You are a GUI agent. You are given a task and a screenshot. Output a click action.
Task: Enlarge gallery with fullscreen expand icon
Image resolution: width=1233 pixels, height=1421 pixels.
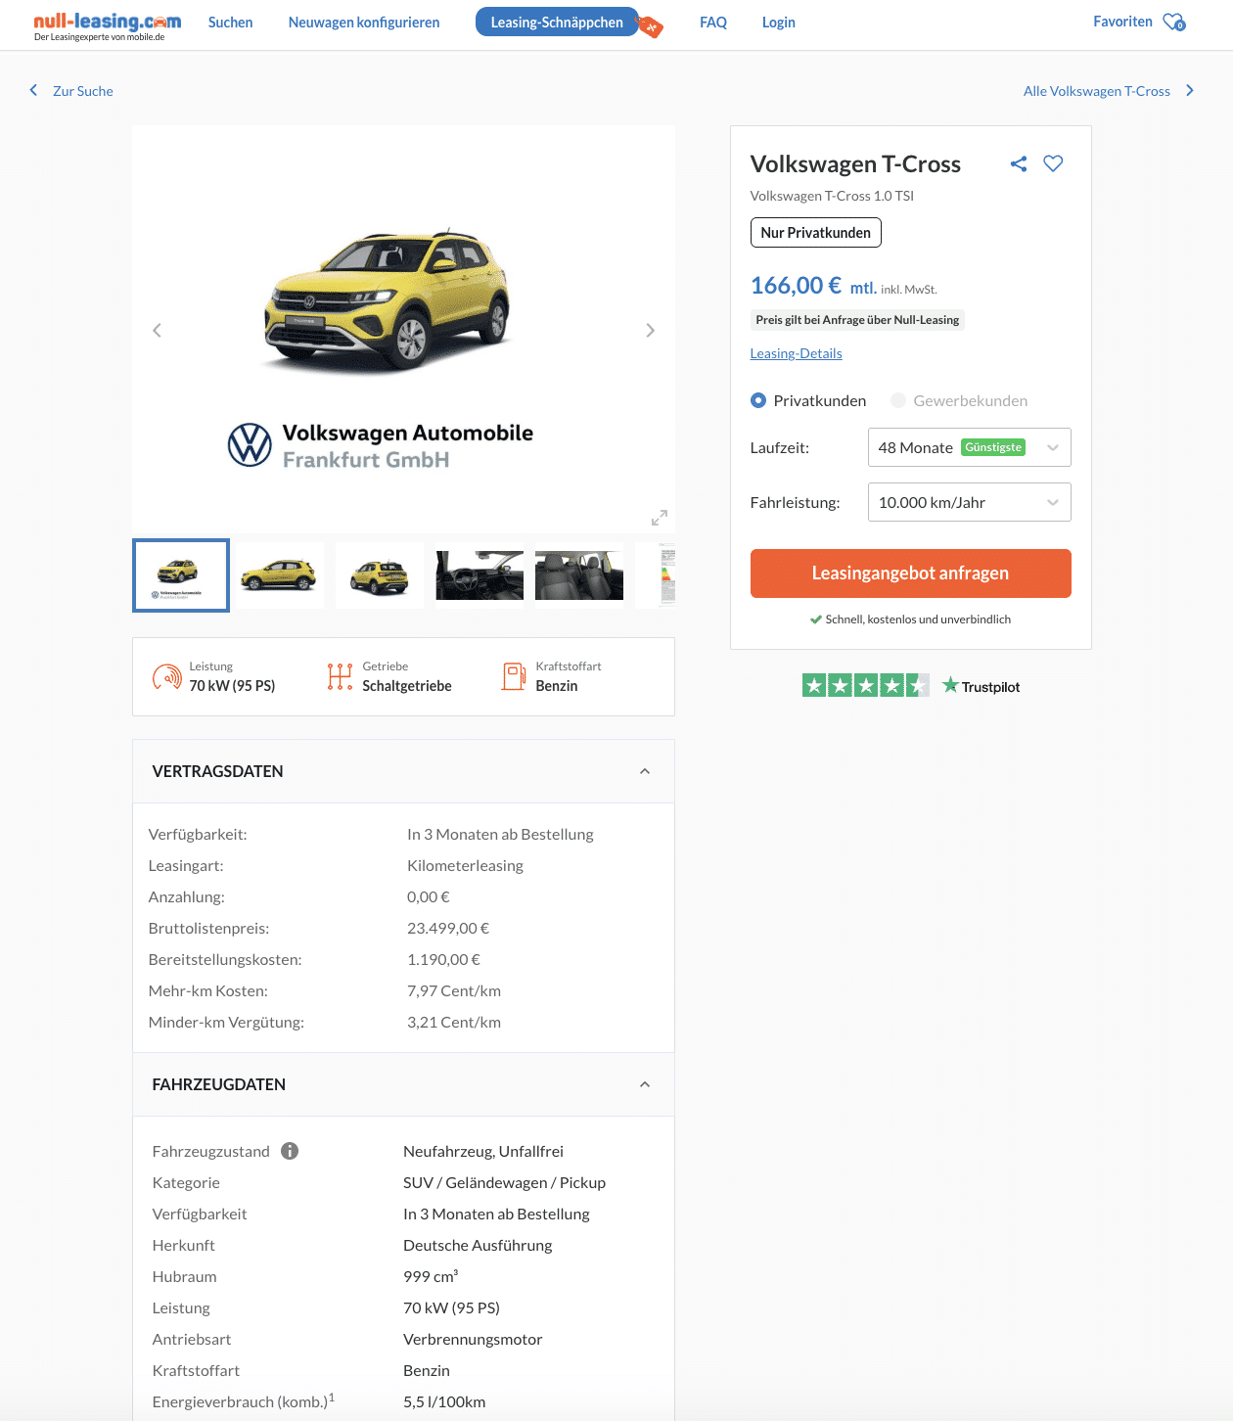pyautogui.click(x=660, y=518)
